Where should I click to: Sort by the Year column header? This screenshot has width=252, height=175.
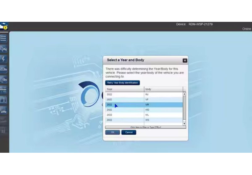[x=125, y=89]
